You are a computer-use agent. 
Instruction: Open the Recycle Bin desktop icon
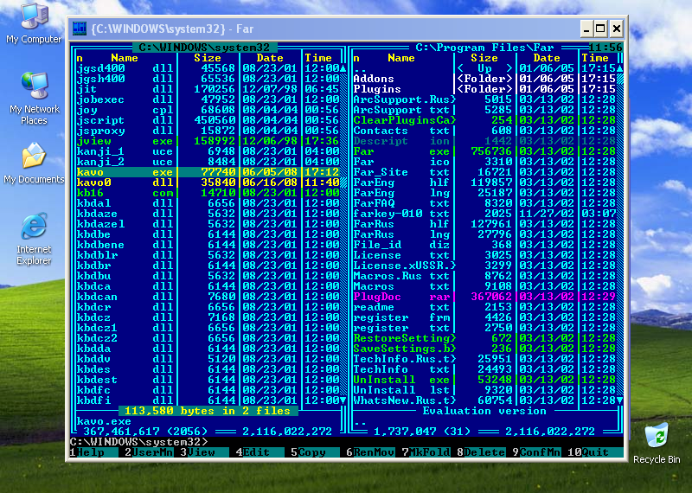click(x=657, y=443)
